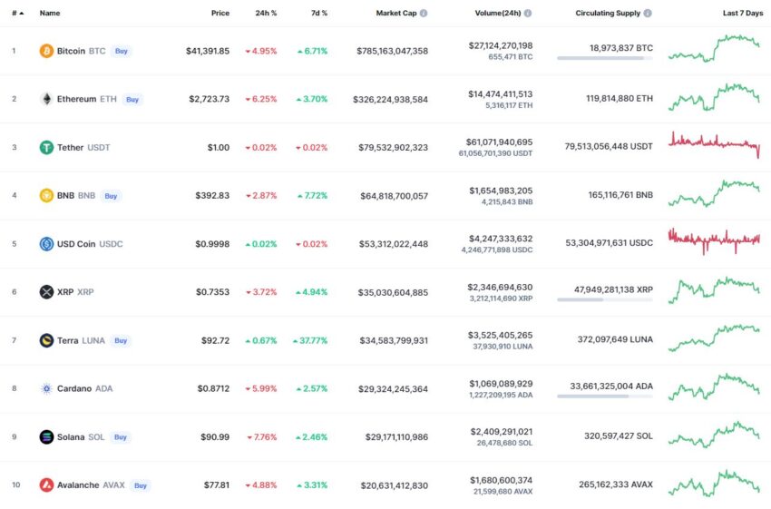The height and width of the screenshot is (509, 771).
Task: Click the BNB yellow logo icon
Action: [x=46, y=195]
